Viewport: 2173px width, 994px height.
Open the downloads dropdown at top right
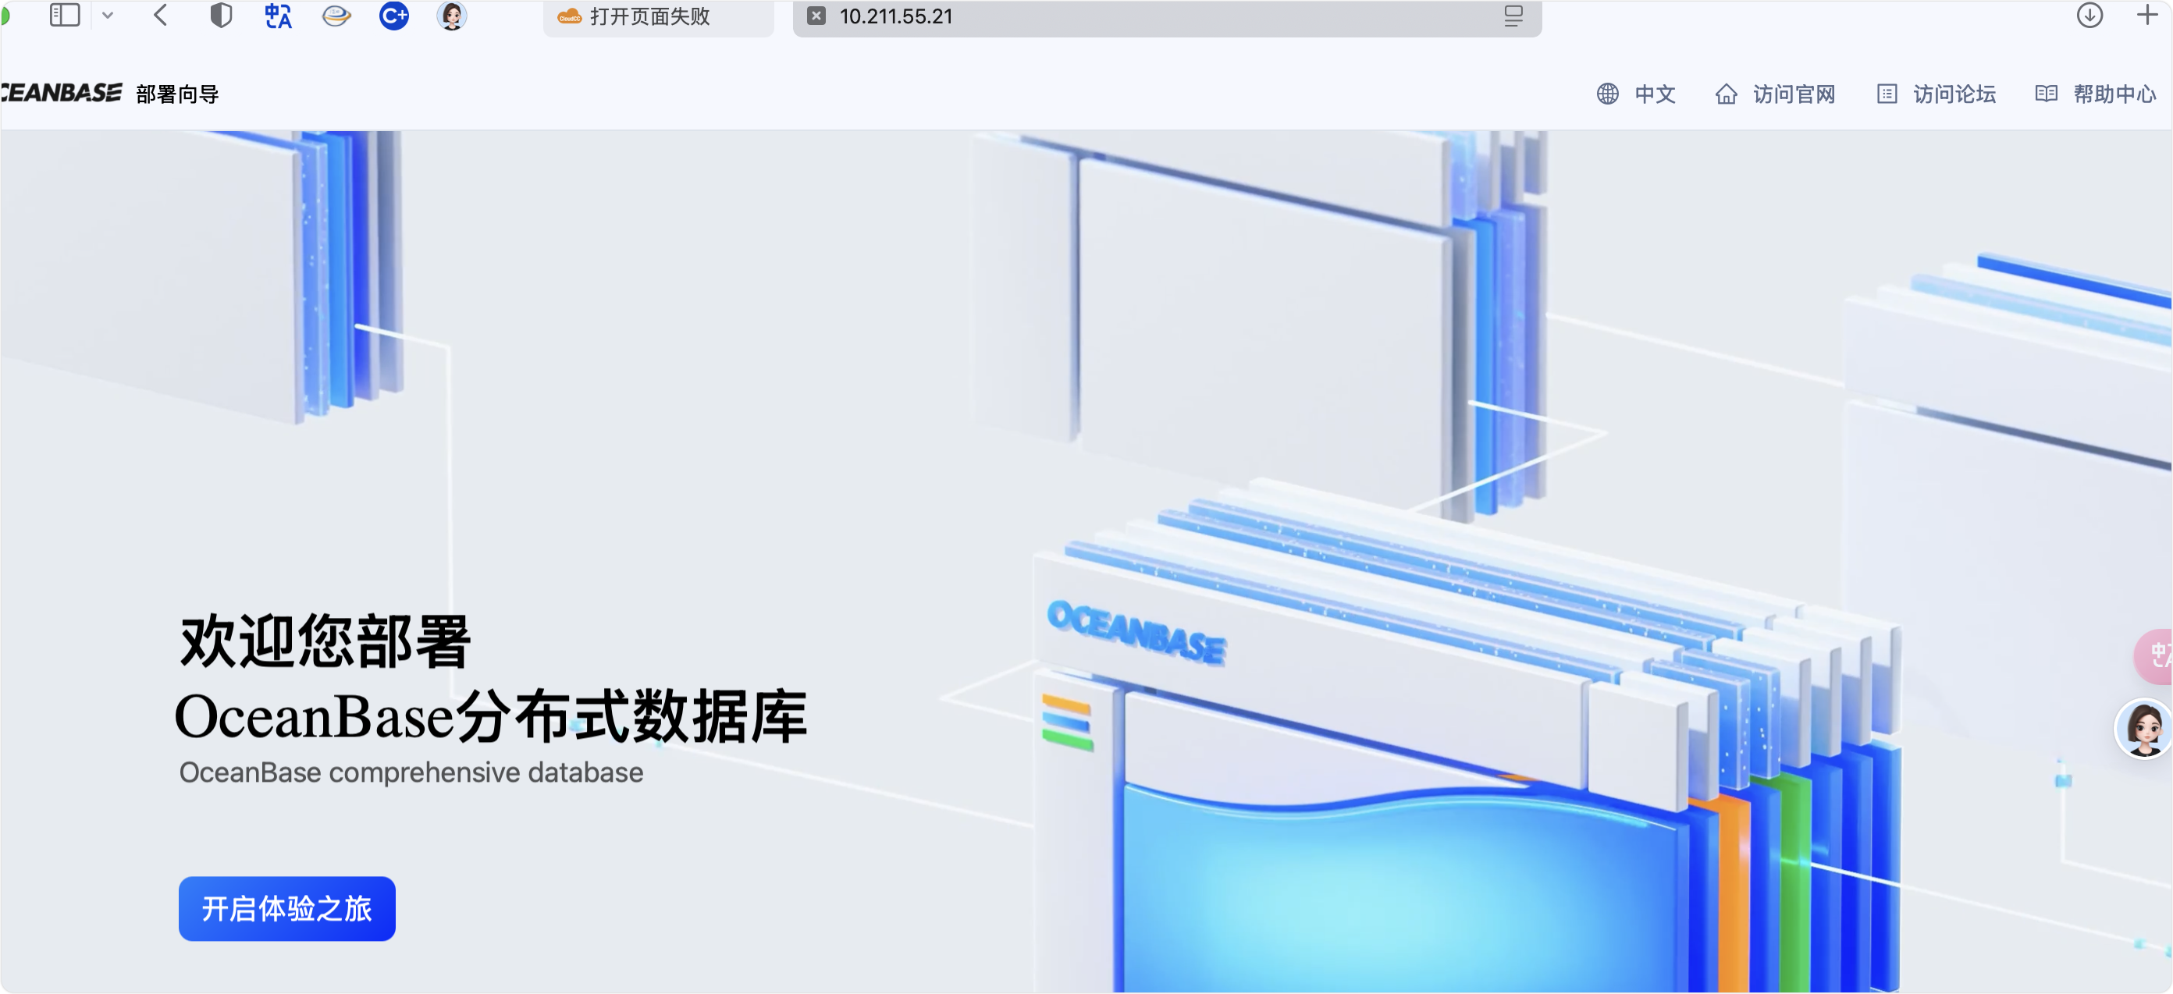tap(2089, 15)
